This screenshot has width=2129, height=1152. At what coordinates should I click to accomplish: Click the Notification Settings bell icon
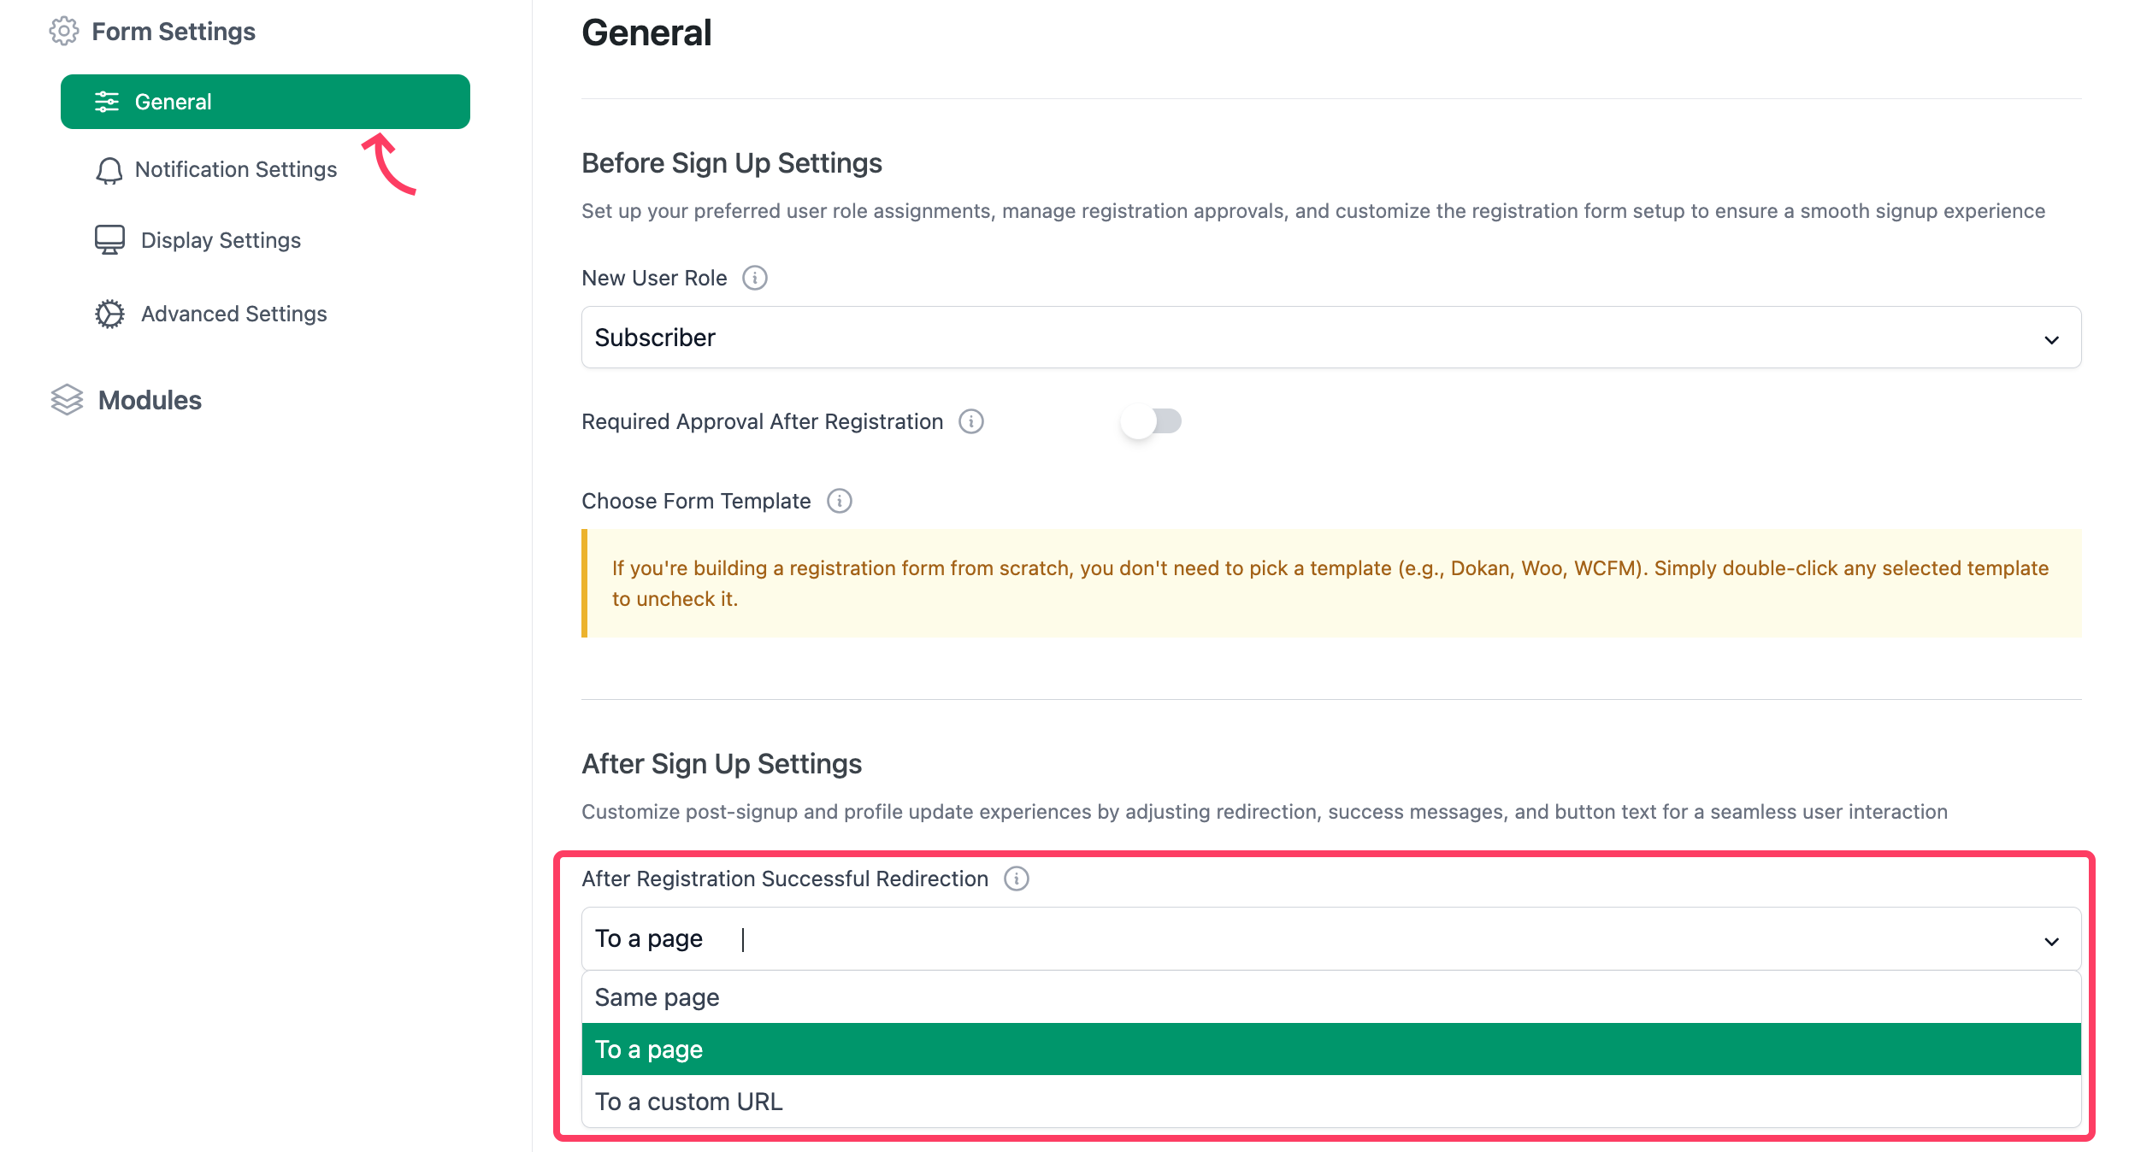pos(109,170)
